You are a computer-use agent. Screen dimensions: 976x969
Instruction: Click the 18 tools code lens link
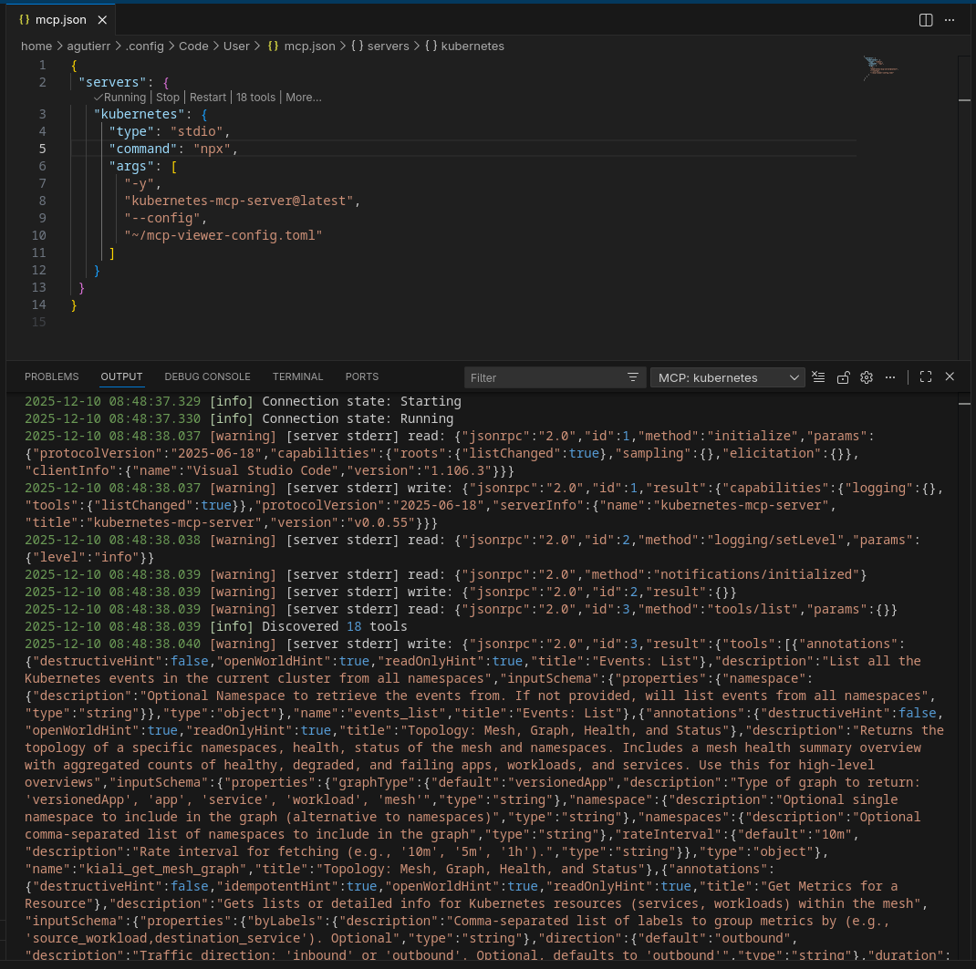click(255, 98)
